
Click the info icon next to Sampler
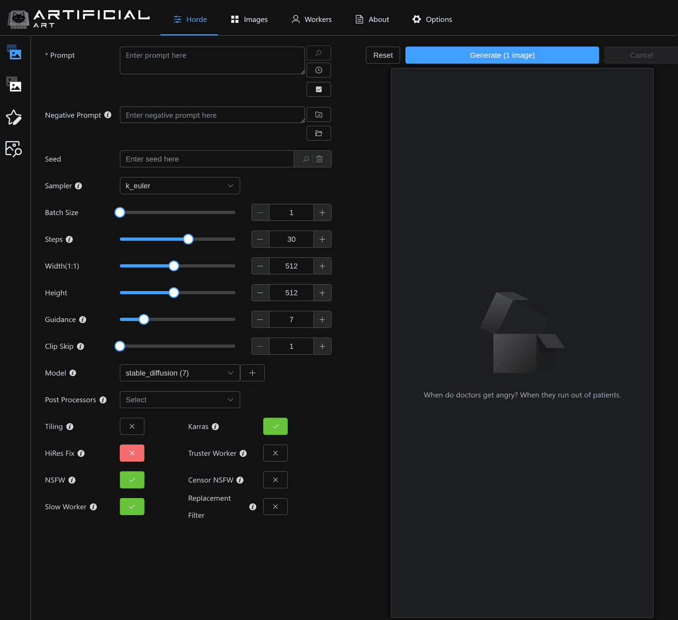pyautogui.click(x=78, y=186)
